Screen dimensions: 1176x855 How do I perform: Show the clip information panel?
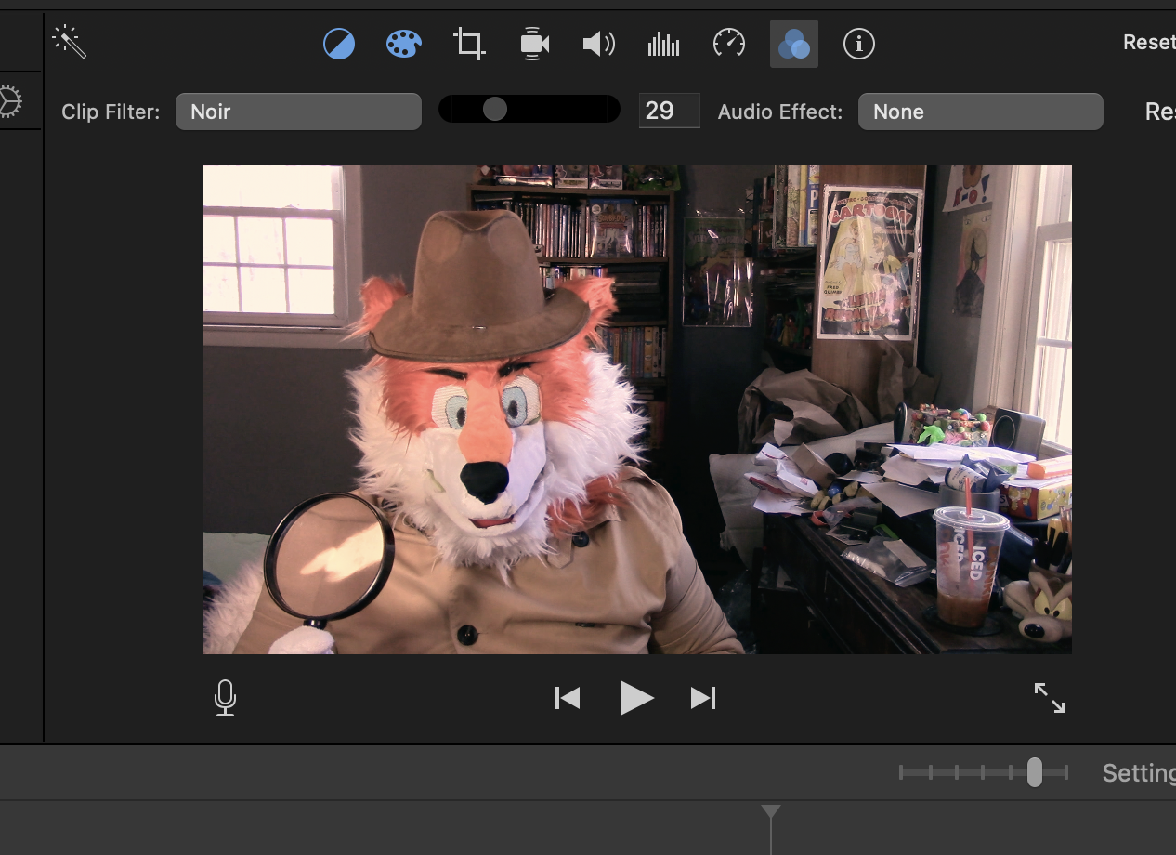(x=859, y=44)
